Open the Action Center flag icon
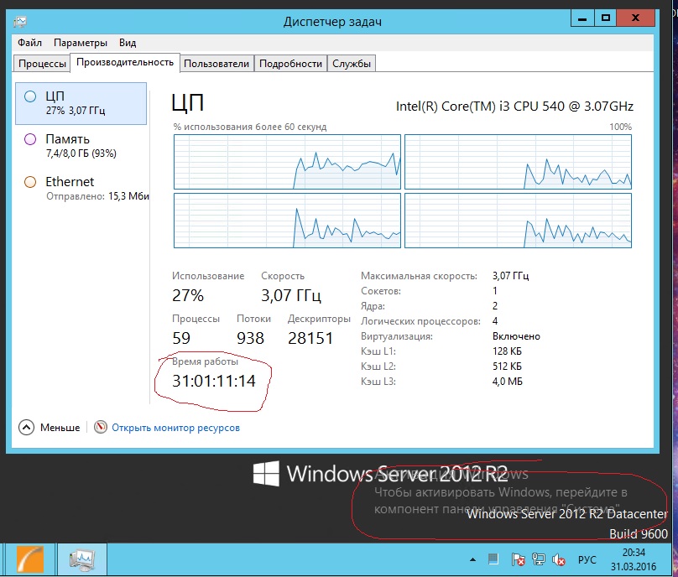This screenshot has height=577, width=678. (518, 559)
